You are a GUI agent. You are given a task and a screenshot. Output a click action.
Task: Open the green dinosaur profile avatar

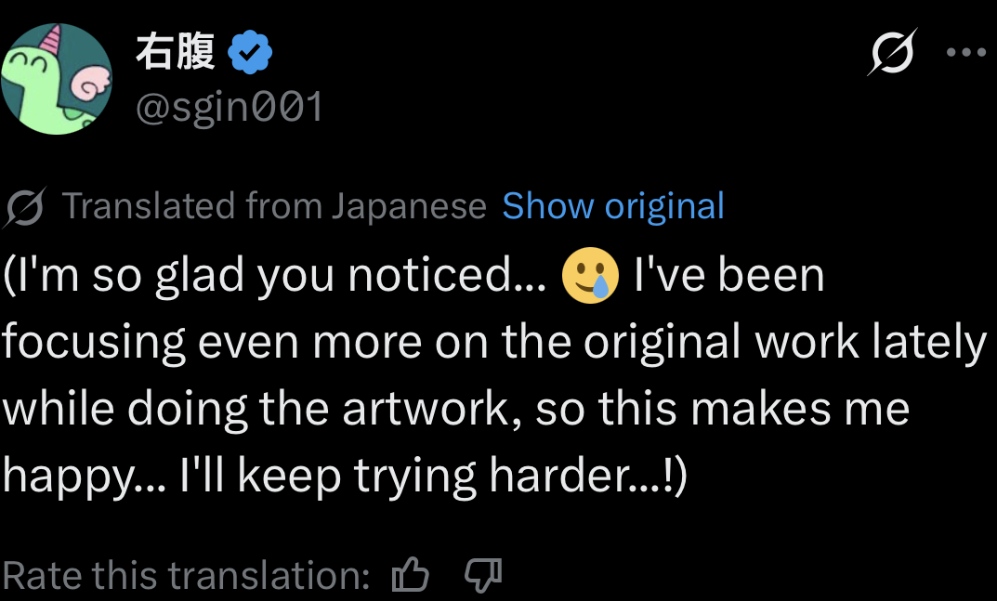[x=56, y=79]
